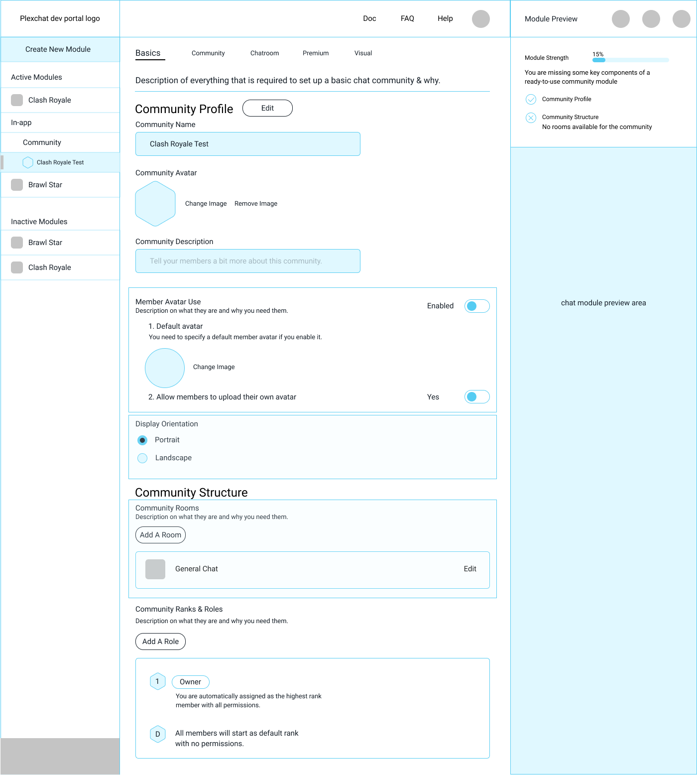Click the user avatar next to Help
The width and height of the screenshot is (697, 775).
tap(480, 19)
